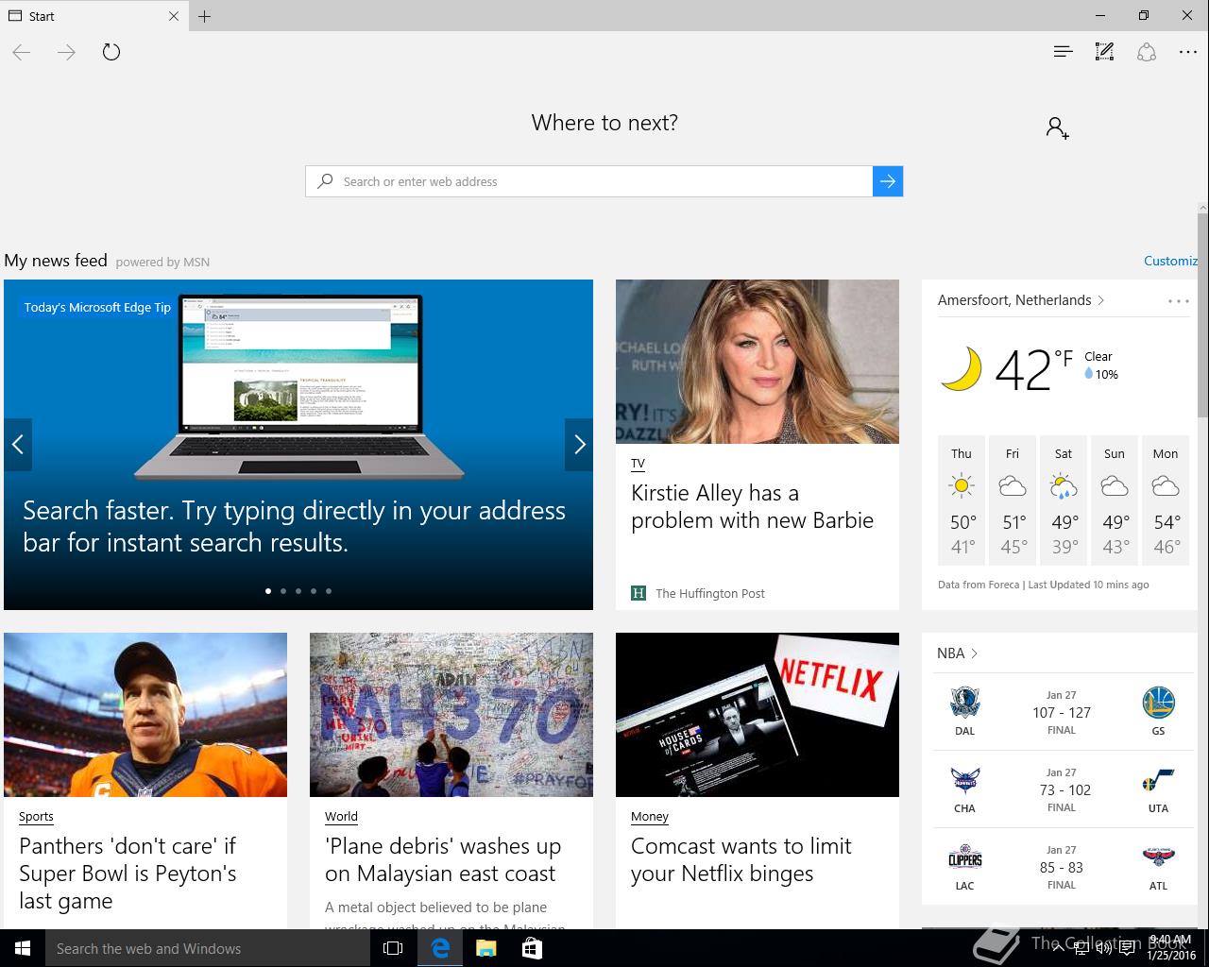Click the LA Clippers logo

click(964, 858)
